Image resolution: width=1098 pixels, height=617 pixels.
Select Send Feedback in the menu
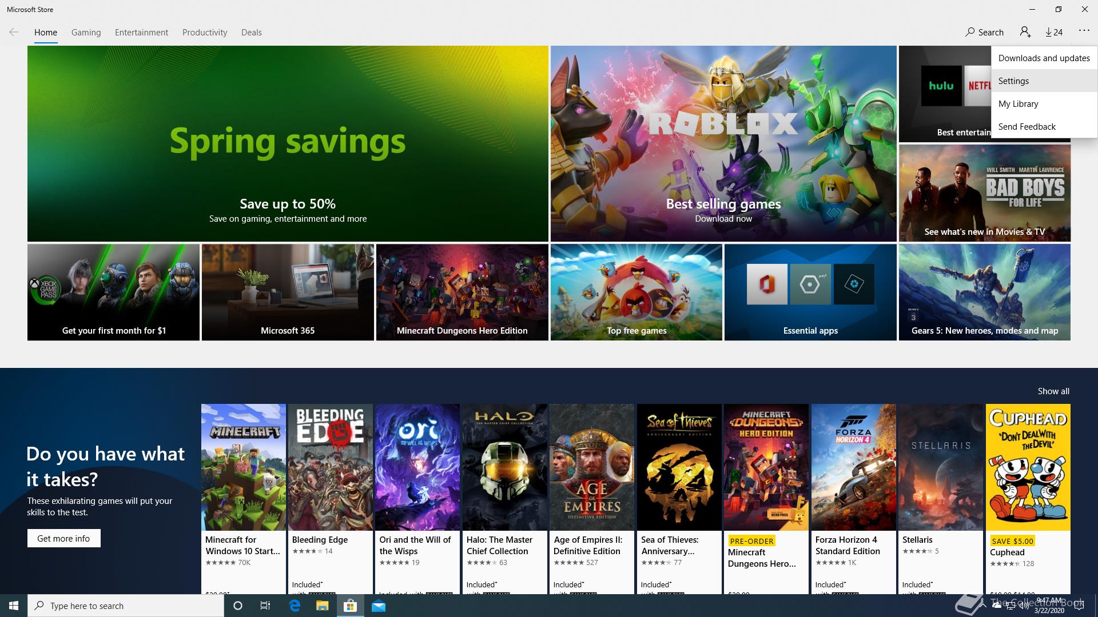(x=1044, y=127)
